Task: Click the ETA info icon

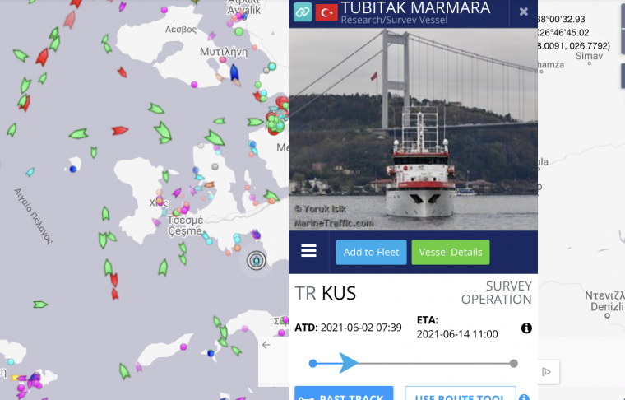Action: (x=526, y=328)
